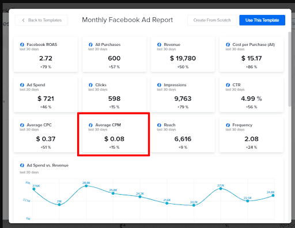This screenshot has height=228, width=295.
Task: Select the Revenue value $ 19,780
Action: coord(183,58)
